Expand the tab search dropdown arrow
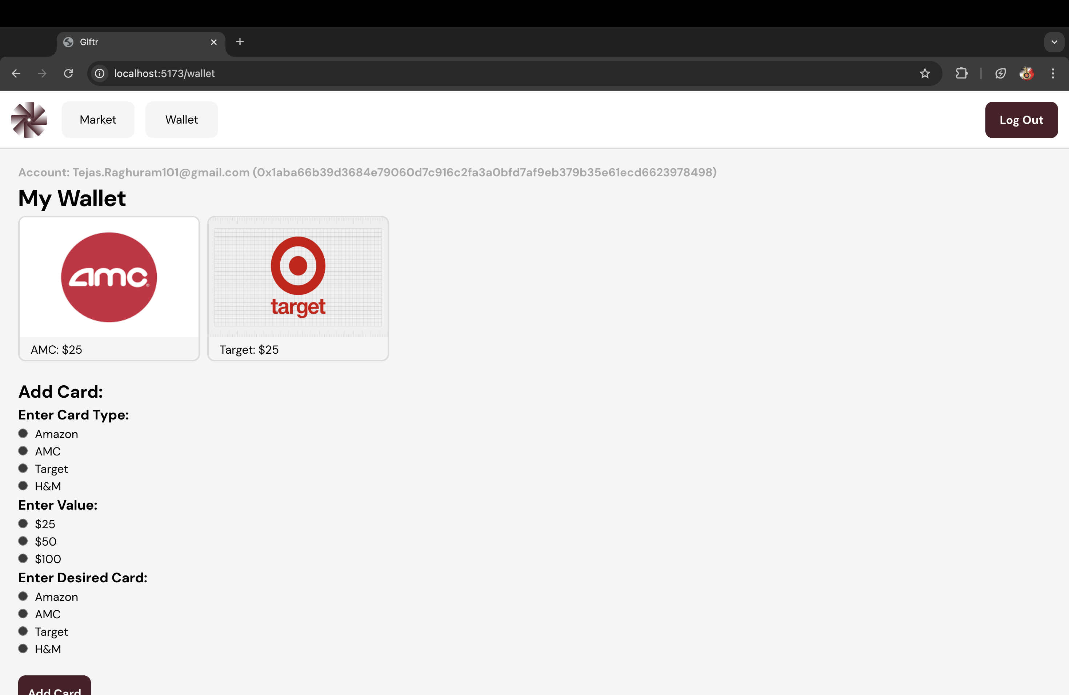The width and height of the screenshot is (1069, 695). pos(1054,42)
